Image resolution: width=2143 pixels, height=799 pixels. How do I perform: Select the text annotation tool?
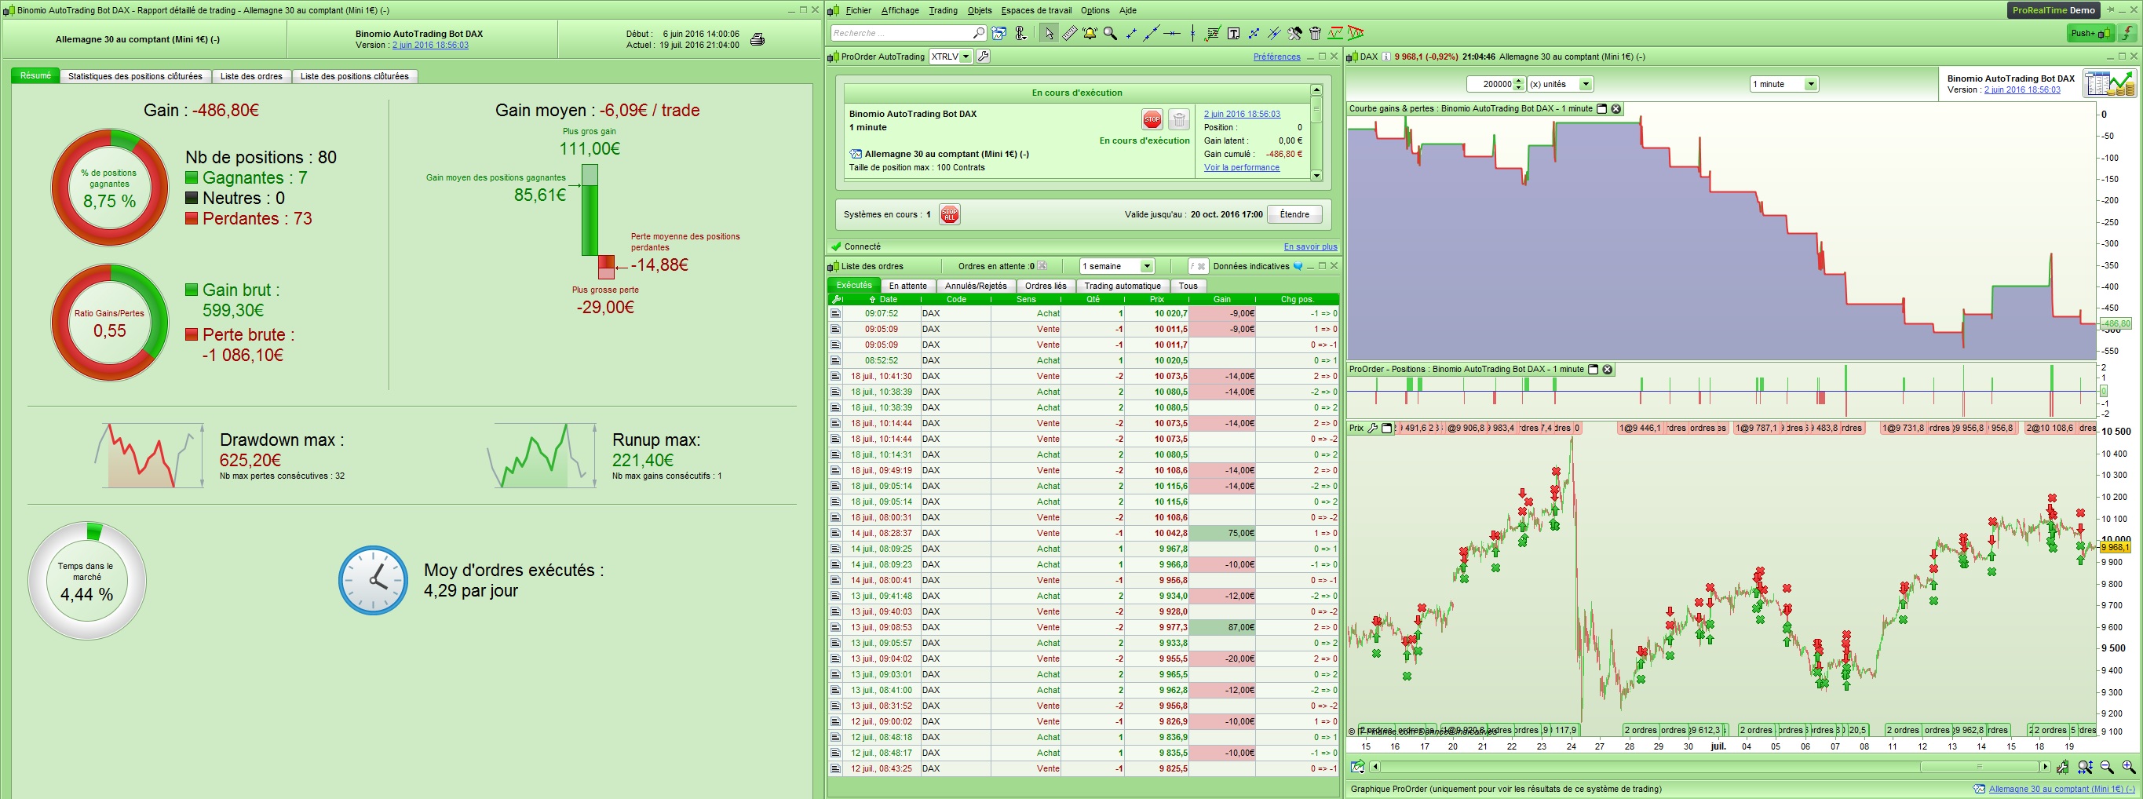[x=1233, y=33]
